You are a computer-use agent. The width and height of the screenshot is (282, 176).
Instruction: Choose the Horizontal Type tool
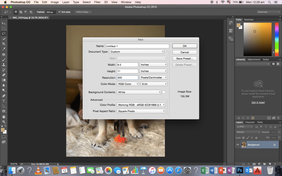[4, 101]
